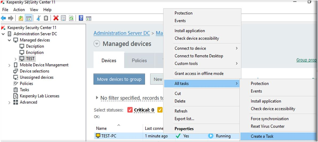
Task: Select Managed devices in the tree
Action: click(35, 40)
